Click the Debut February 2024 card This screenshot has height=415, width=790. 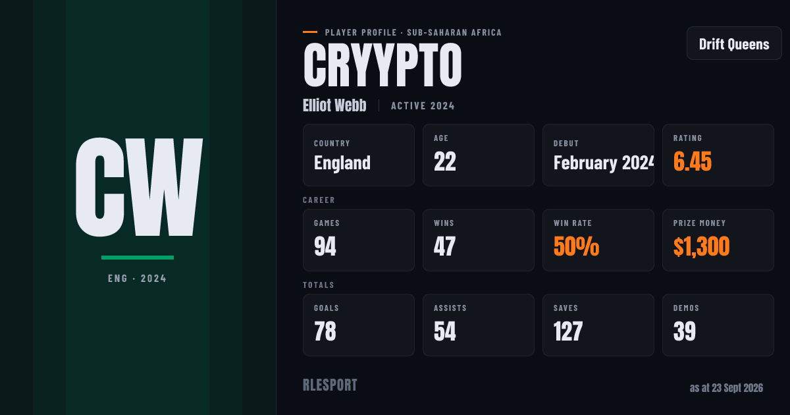click(x=598, y=155)
